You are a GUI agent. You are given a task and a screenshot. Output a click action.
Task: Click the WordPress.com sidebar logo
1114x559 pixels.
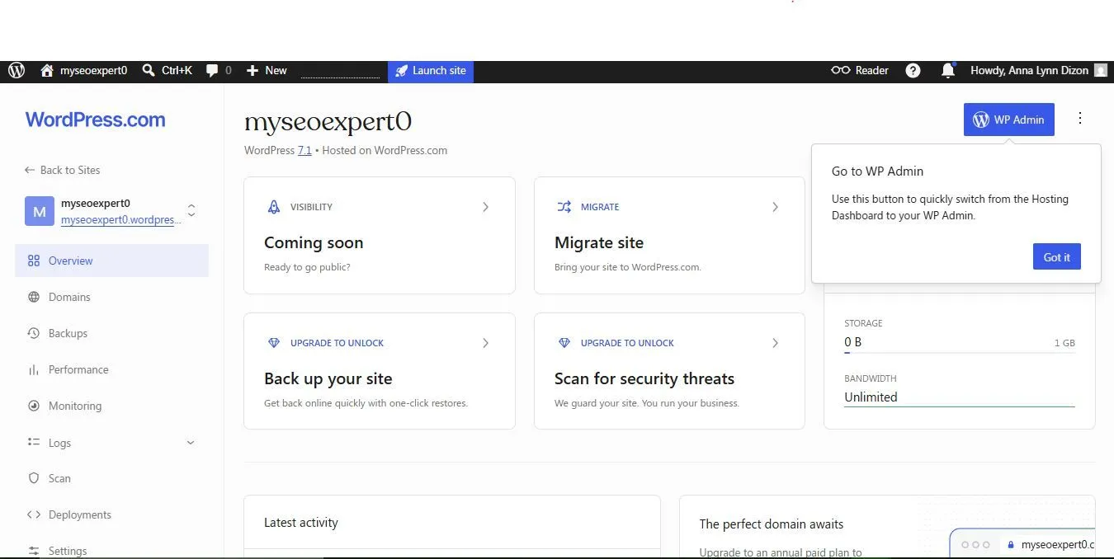[x=96, y=120]
